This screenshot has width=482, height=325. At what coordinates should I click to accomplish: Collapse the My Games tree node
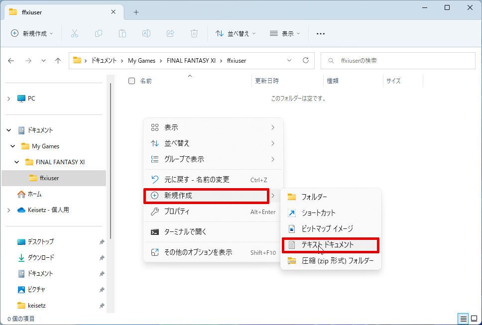[x=13, y=146]
